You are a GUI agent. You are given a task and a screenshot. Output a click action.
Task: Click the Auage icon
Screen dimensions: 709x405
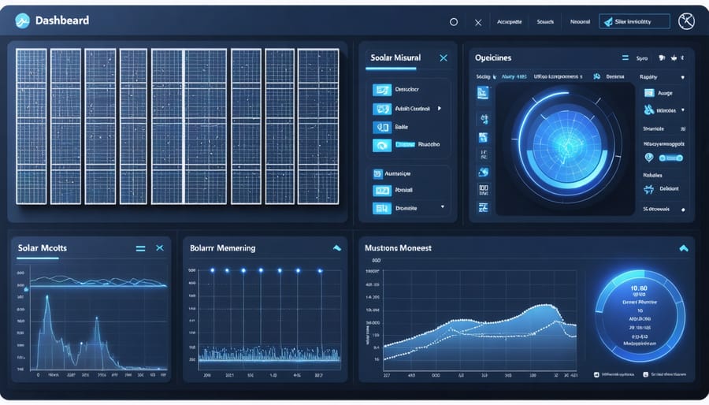pyautogui.click(x=649, y=93)
